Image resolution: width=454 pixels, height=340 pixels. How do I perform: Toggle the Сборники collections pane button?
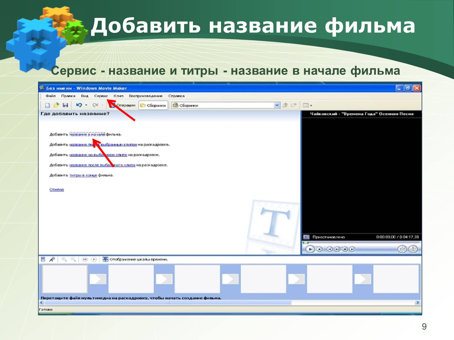point(153,105)
